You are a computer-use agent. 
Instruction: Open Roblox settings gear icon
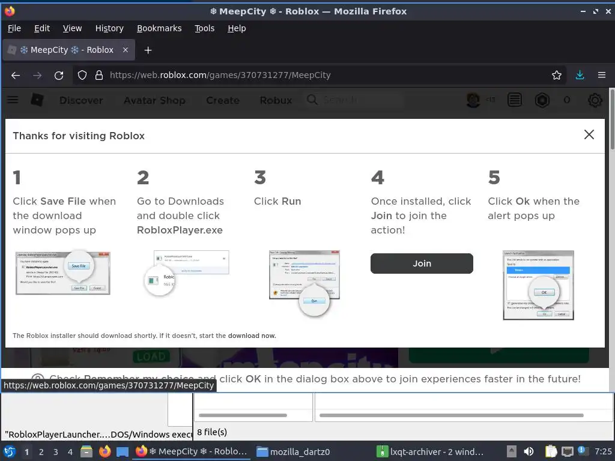pyautogui.click(x=595, y=100)
